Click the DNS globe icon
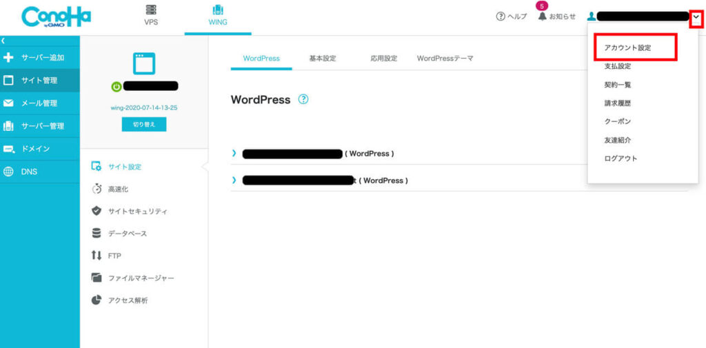Viewport: 706px width, 348px height. click(x=8, y=172)
